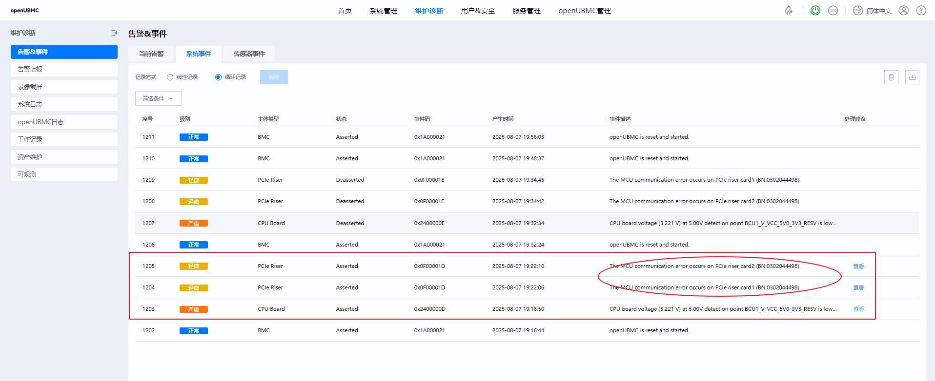Select the 线性记录 radio option
The height and width of the screenshot is (381, 935).
pos(183,77)
